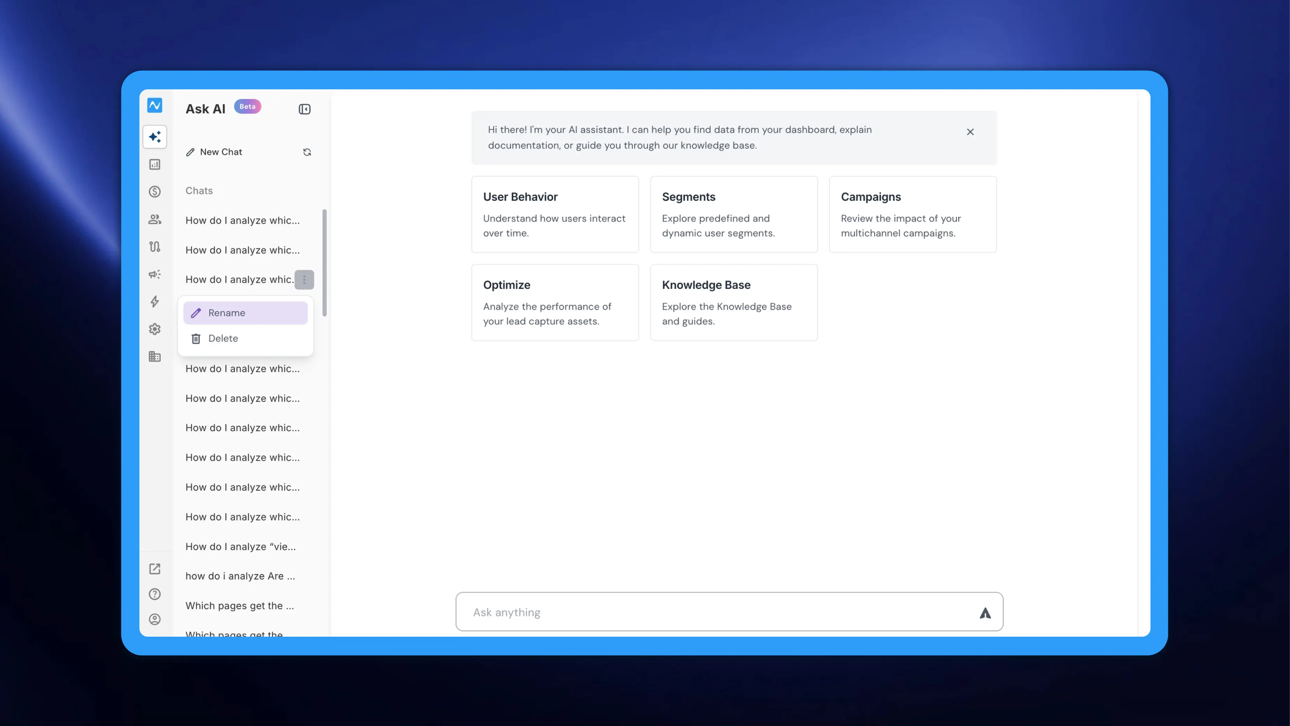Open the Campaigns card
The image size is (1290, 726).
[913, 214]
